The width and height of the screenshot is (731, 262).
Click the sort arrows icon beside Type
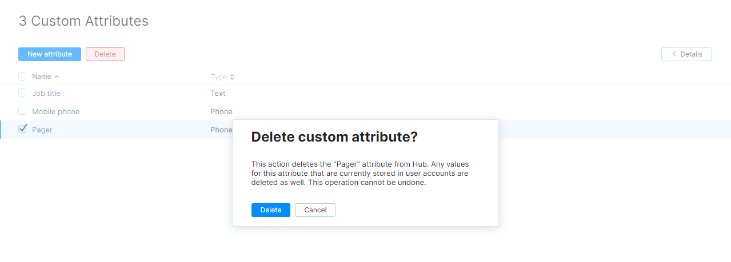232,77
